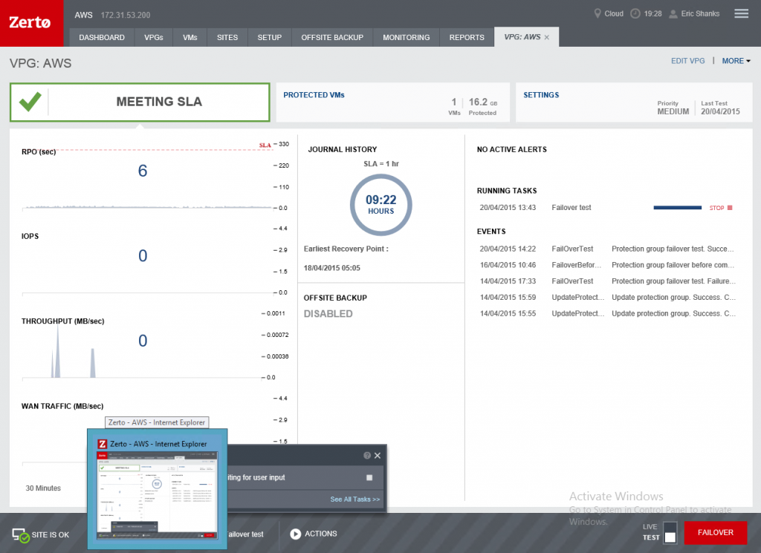Click the Actions play icon
This screenshot has height=553, width=761.
[x=295, y=534]
